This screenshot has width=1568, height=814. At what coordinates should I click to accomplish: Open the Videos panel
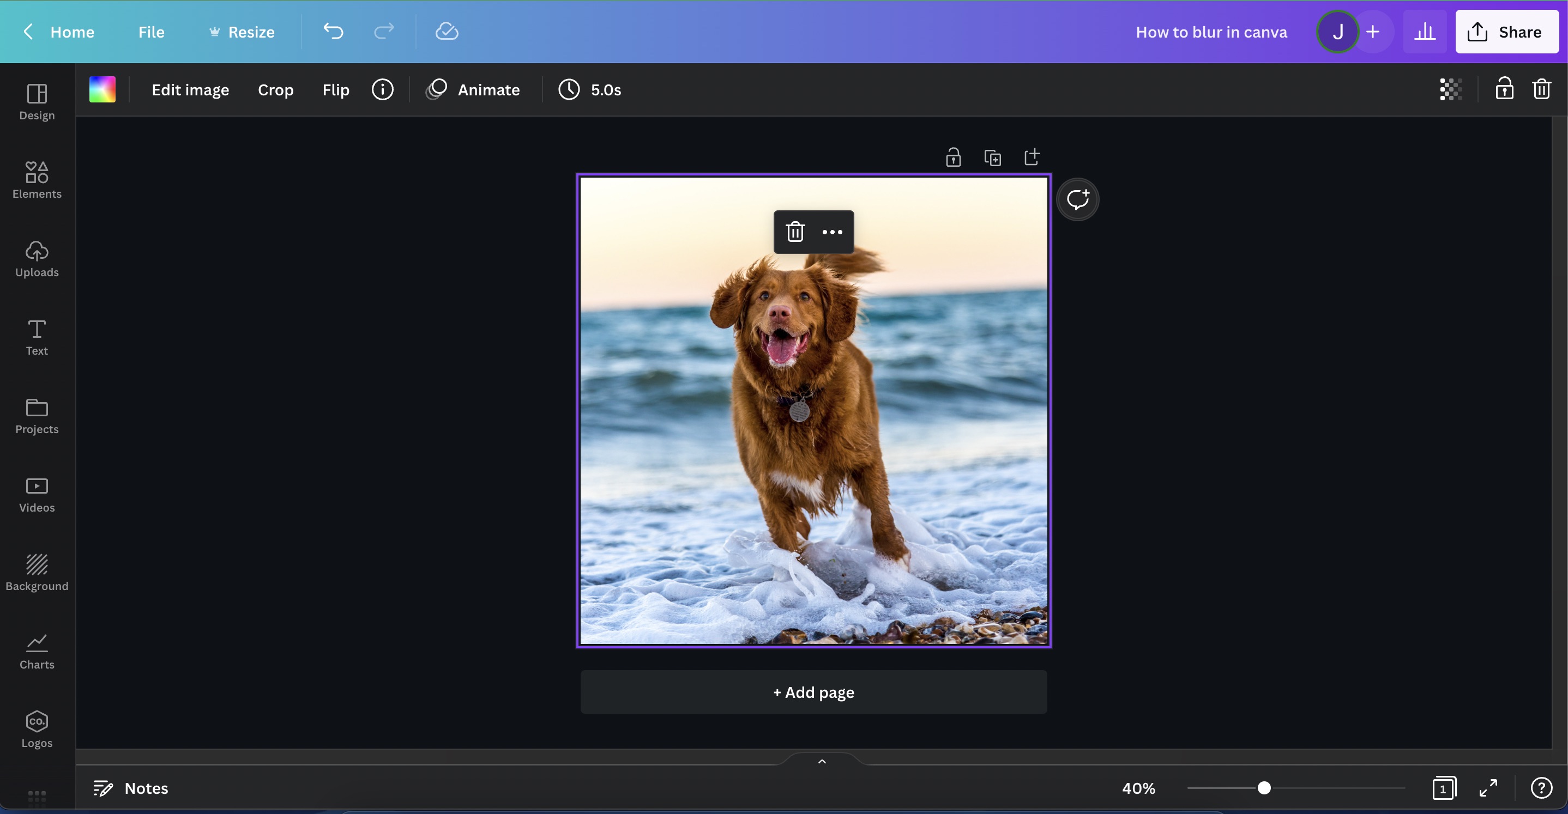click(x=36, y=494)
